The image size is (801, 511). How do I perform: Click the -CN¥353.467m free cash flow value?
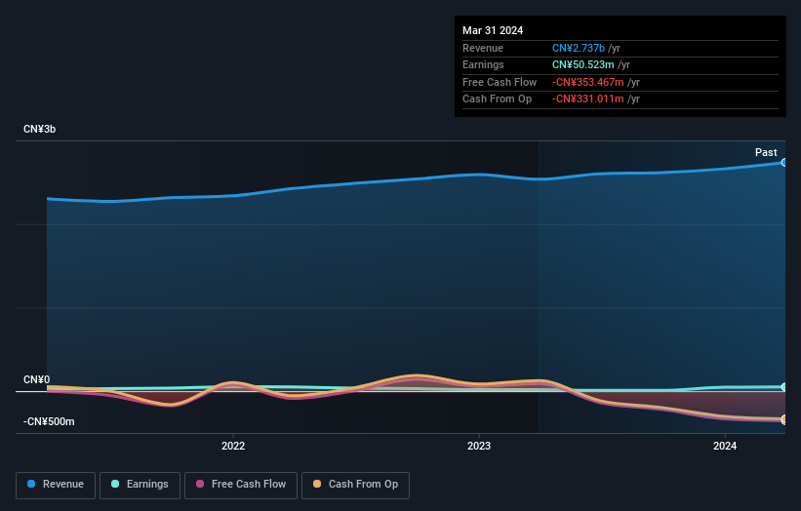pos(587,82)
